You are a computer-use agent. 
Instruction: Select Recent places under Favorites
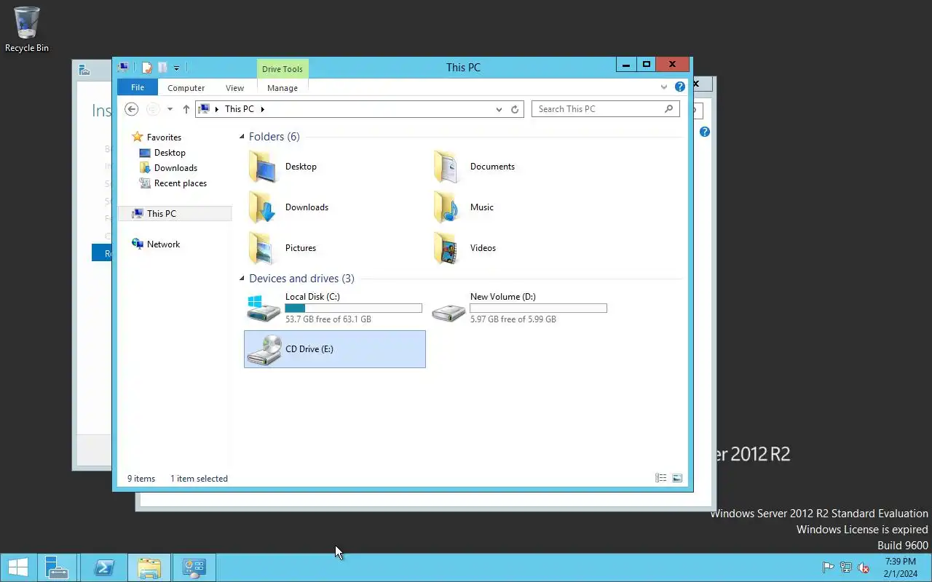click(180, 183)
